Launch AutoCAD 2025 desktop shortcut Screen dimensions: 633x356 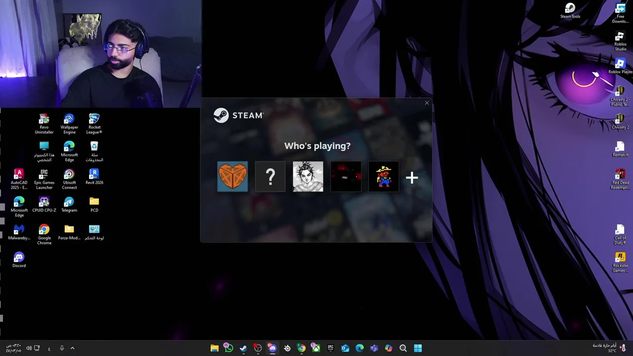pos(19,179)
